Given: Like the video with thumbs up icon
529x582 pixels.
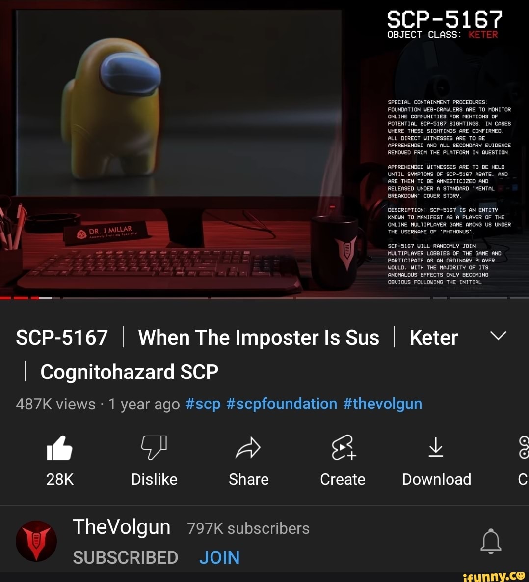Looking at the screenshot, I should coord(59,448).
